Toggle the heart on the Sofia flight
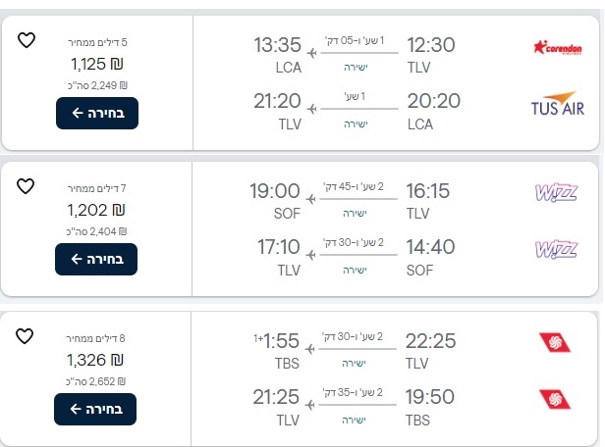The height and width of the screenshot is (447, 605). 27,186
